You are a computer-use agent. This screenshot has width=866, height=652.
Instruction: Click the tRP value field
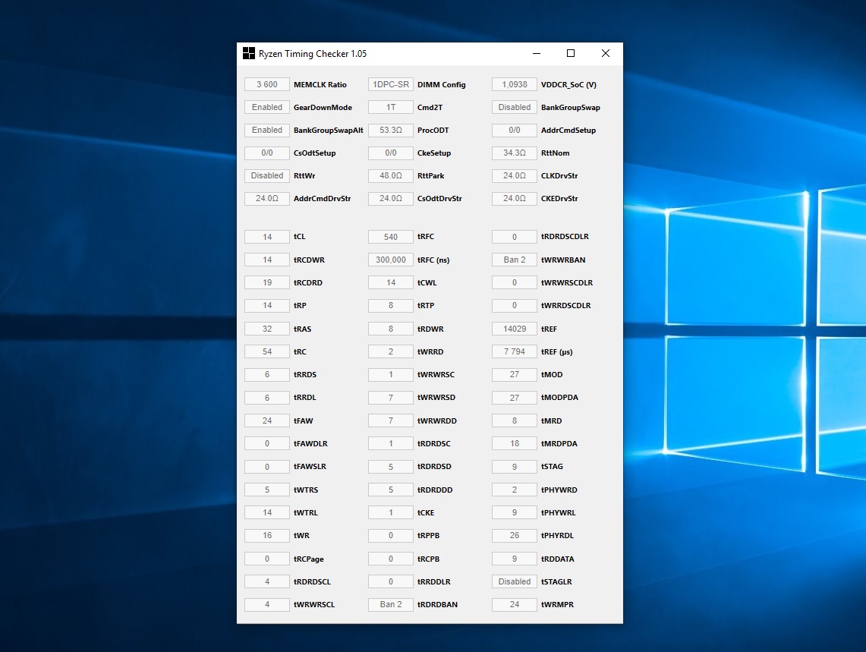pos(267,305)
